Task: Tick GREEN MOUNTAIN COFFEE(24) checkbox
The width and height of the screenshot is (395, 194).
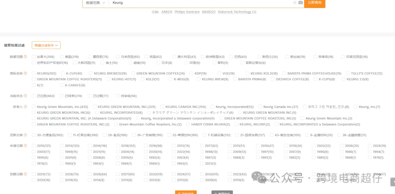Action: (x=133, y=73)
